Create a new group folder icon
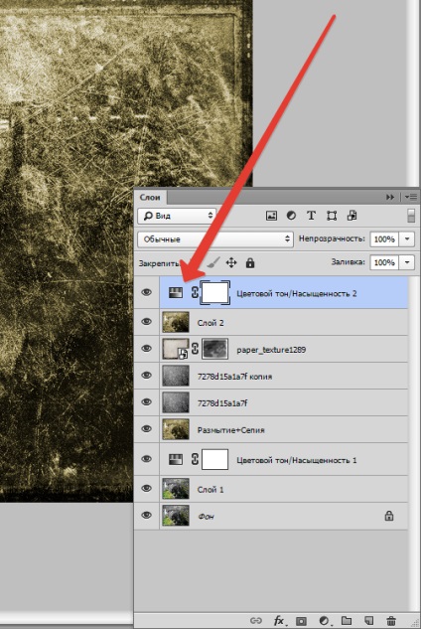Viewport: 421px width, 629px height. click(x=347, y=621)
